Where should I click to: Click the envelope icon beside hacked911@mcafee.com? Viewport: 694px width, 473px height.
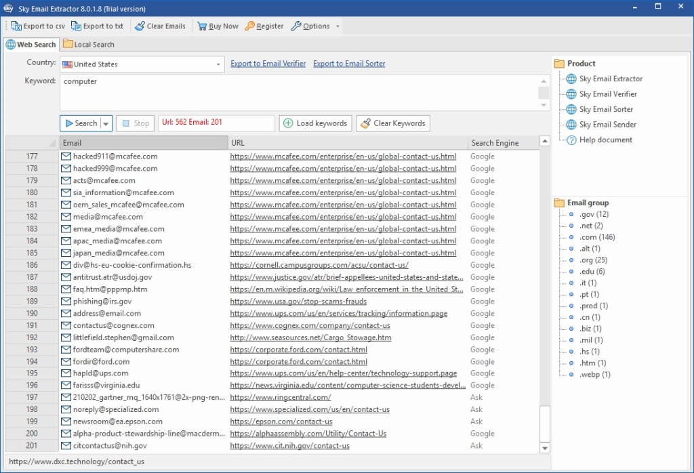coord(66,156)
